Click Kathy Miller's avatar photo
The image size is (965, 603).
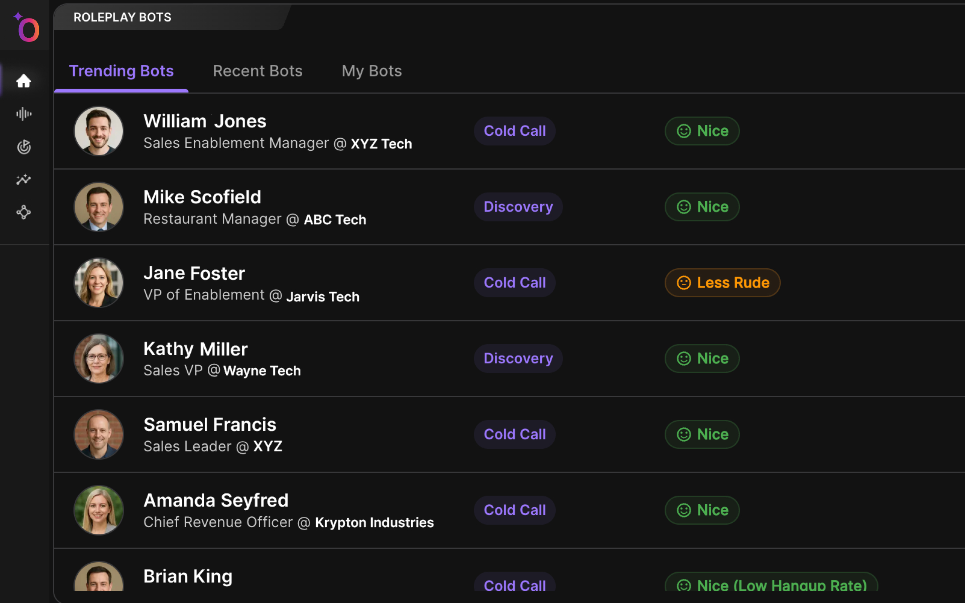[98, 358]
